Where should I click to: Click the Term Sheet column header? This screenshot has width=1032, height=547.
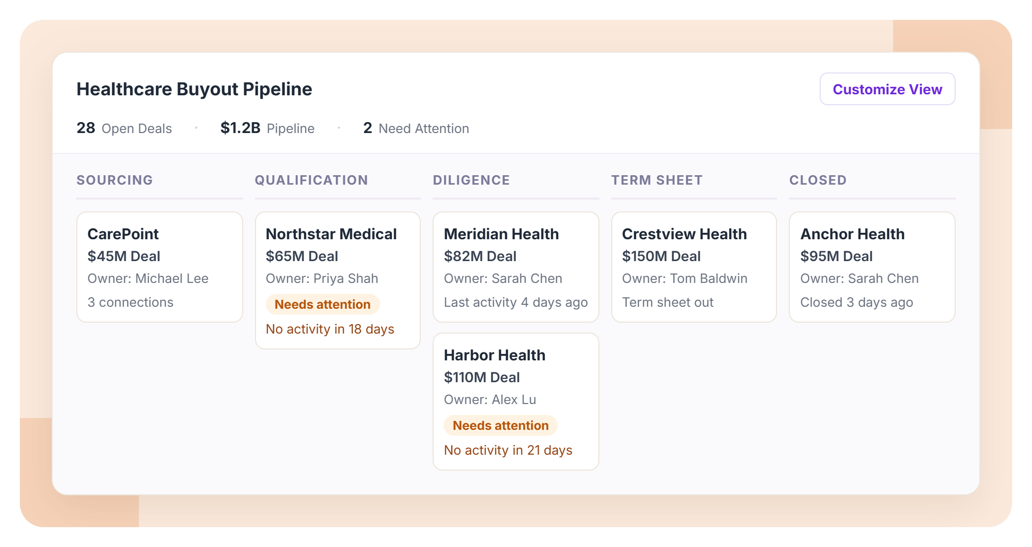(x=657, y=180)
